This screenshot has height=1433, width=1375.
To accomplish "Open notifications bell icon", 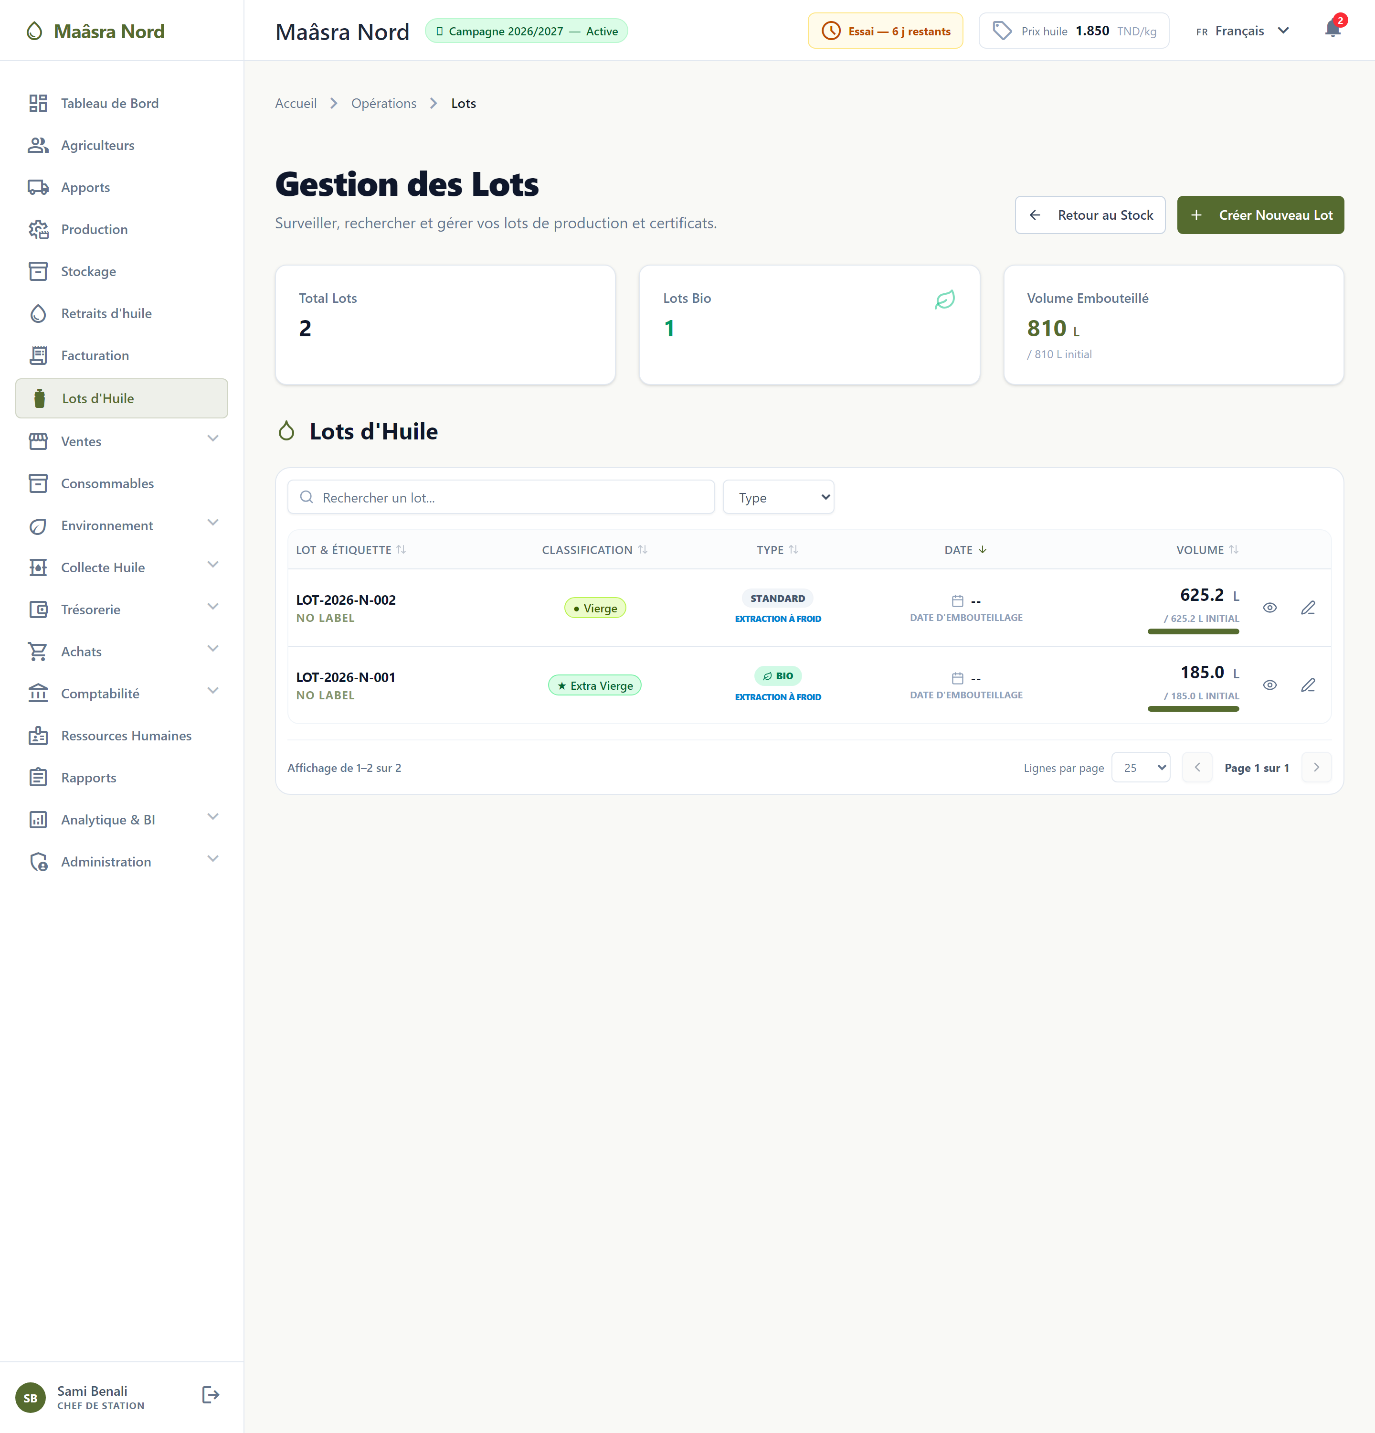I will pos(1333,30).
